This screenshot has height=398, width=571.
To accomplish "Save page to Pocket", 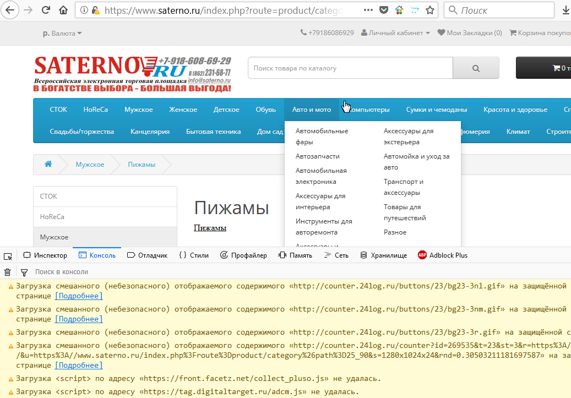I will point(383,10).
